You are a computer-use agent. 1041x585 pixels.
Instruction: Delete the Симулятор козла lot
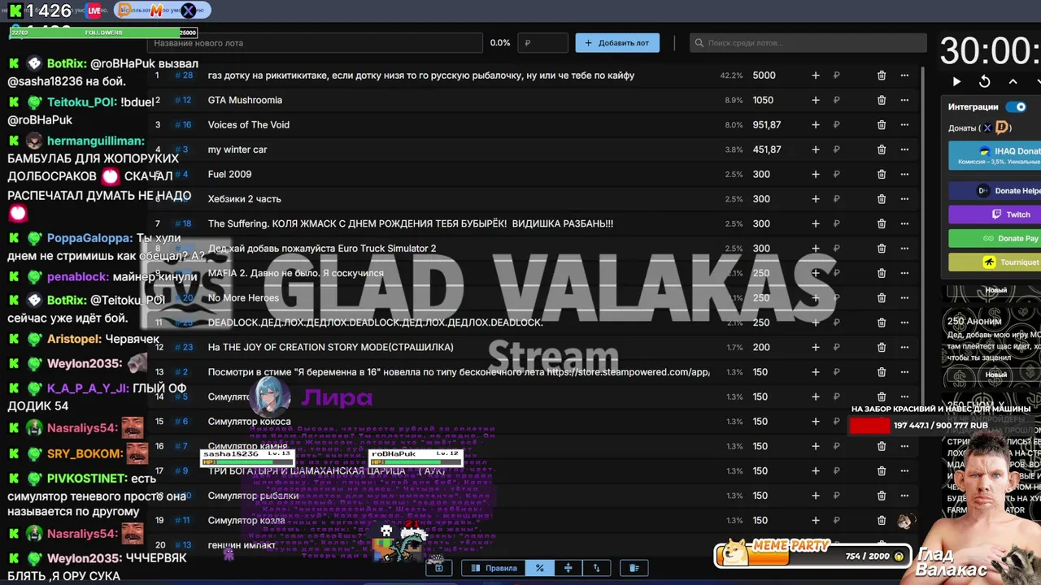882,521
